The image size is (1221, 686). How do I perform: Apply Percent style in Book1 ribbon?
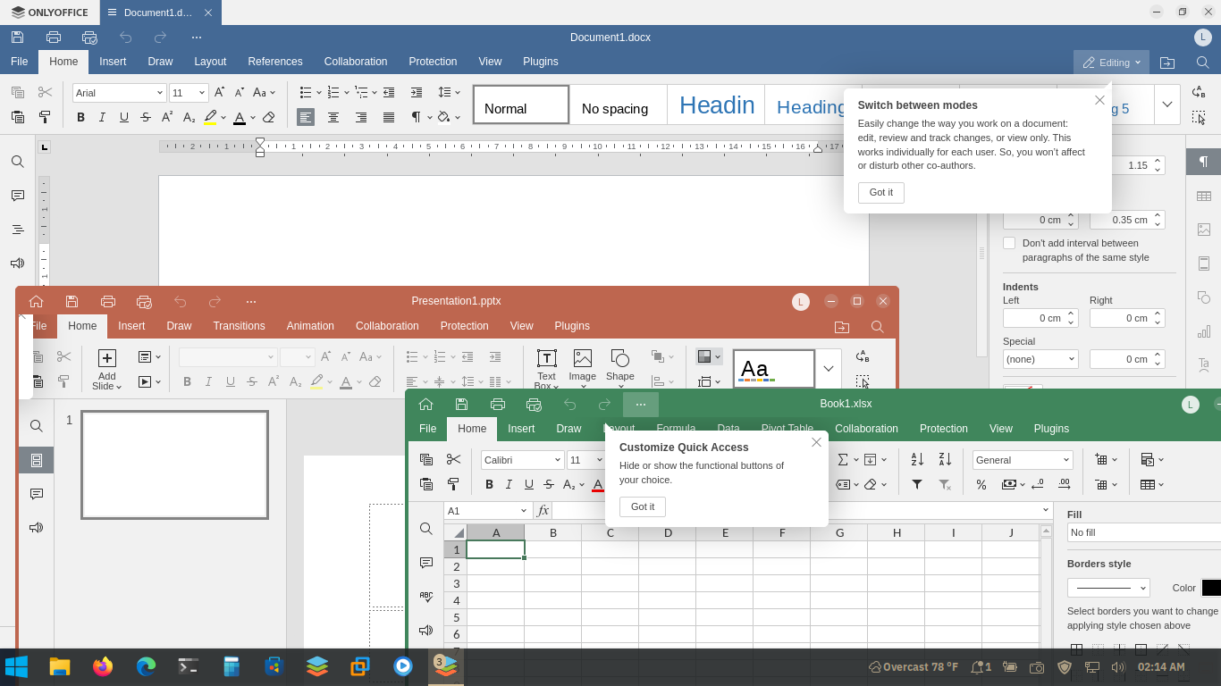click(981, 484)
